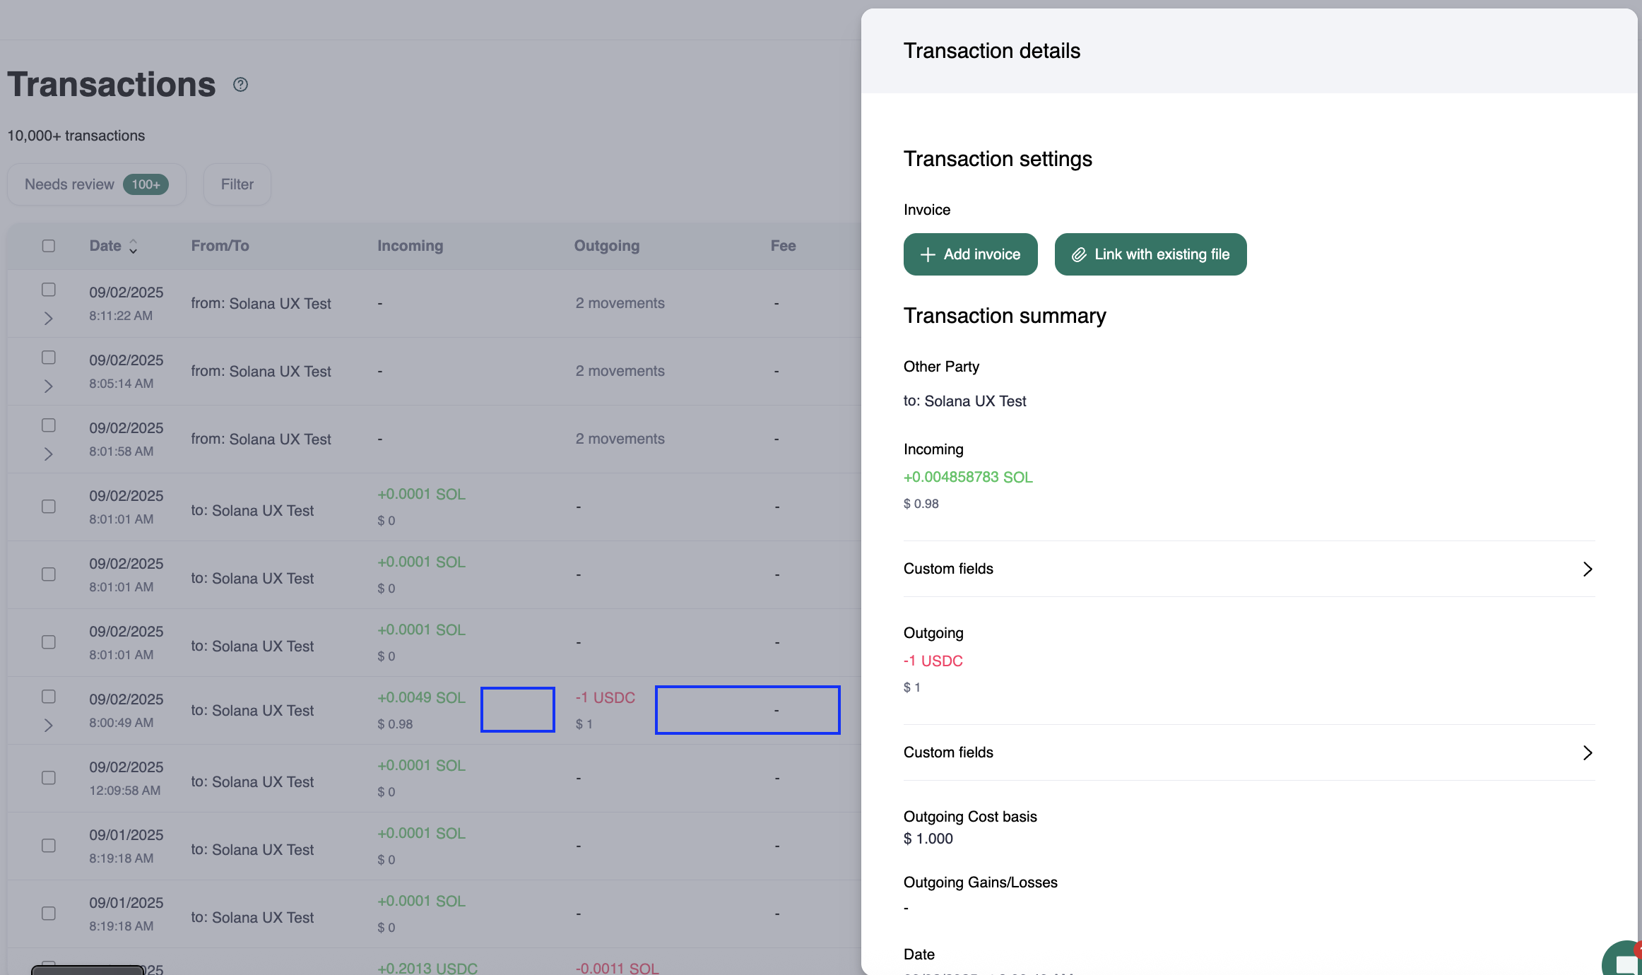
Task: Open the Needs review tab
Action: [x=69, y=184]
